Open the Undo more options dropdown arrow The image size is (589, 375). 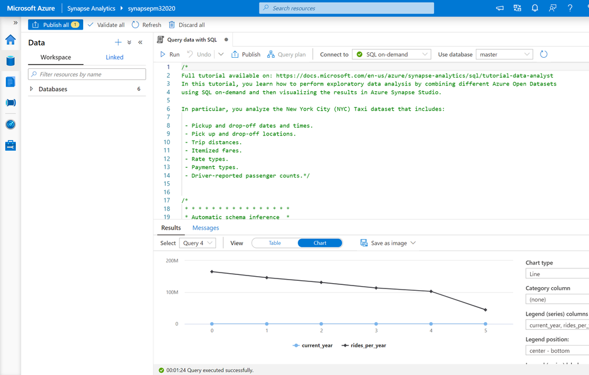click(221, 54)
